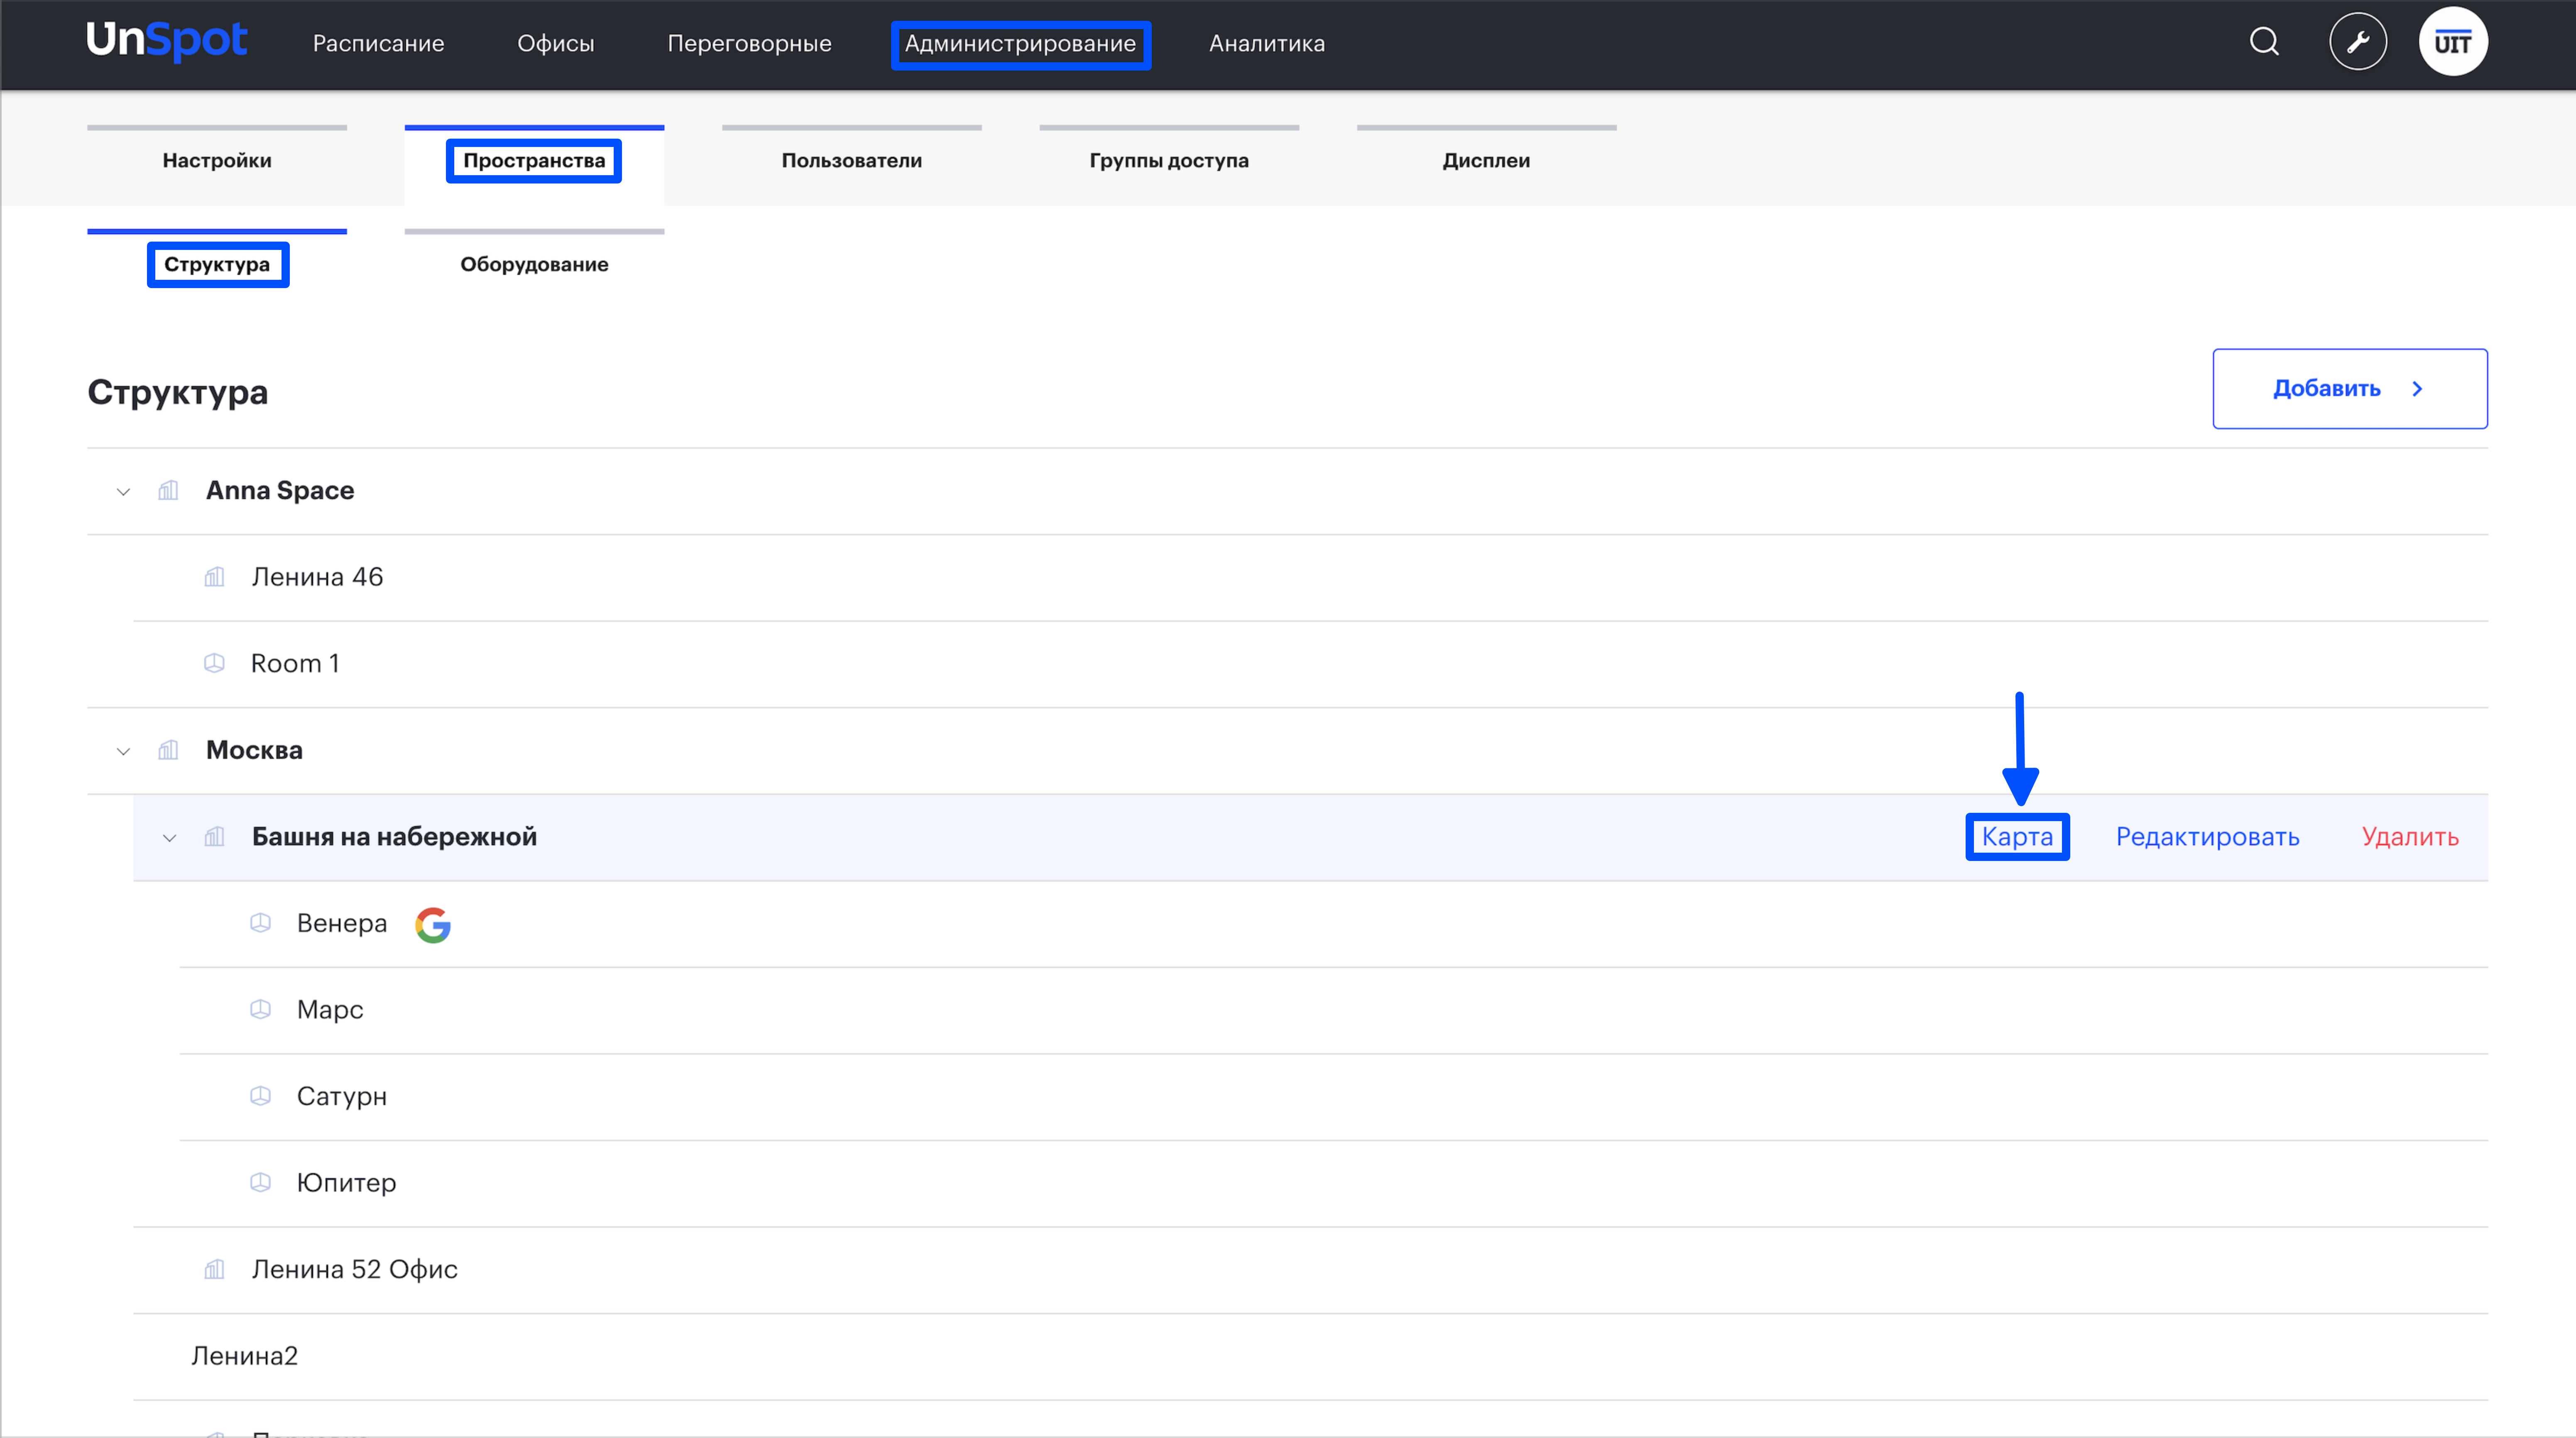Select the Структура sub-tab
Image resolution: width=2576 pixels, height=1438 pixels.
click(217, 264)
